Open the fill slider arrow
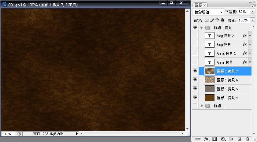This screenshot has width=257, height=142. pyautogui.click(x=252, y=20)
